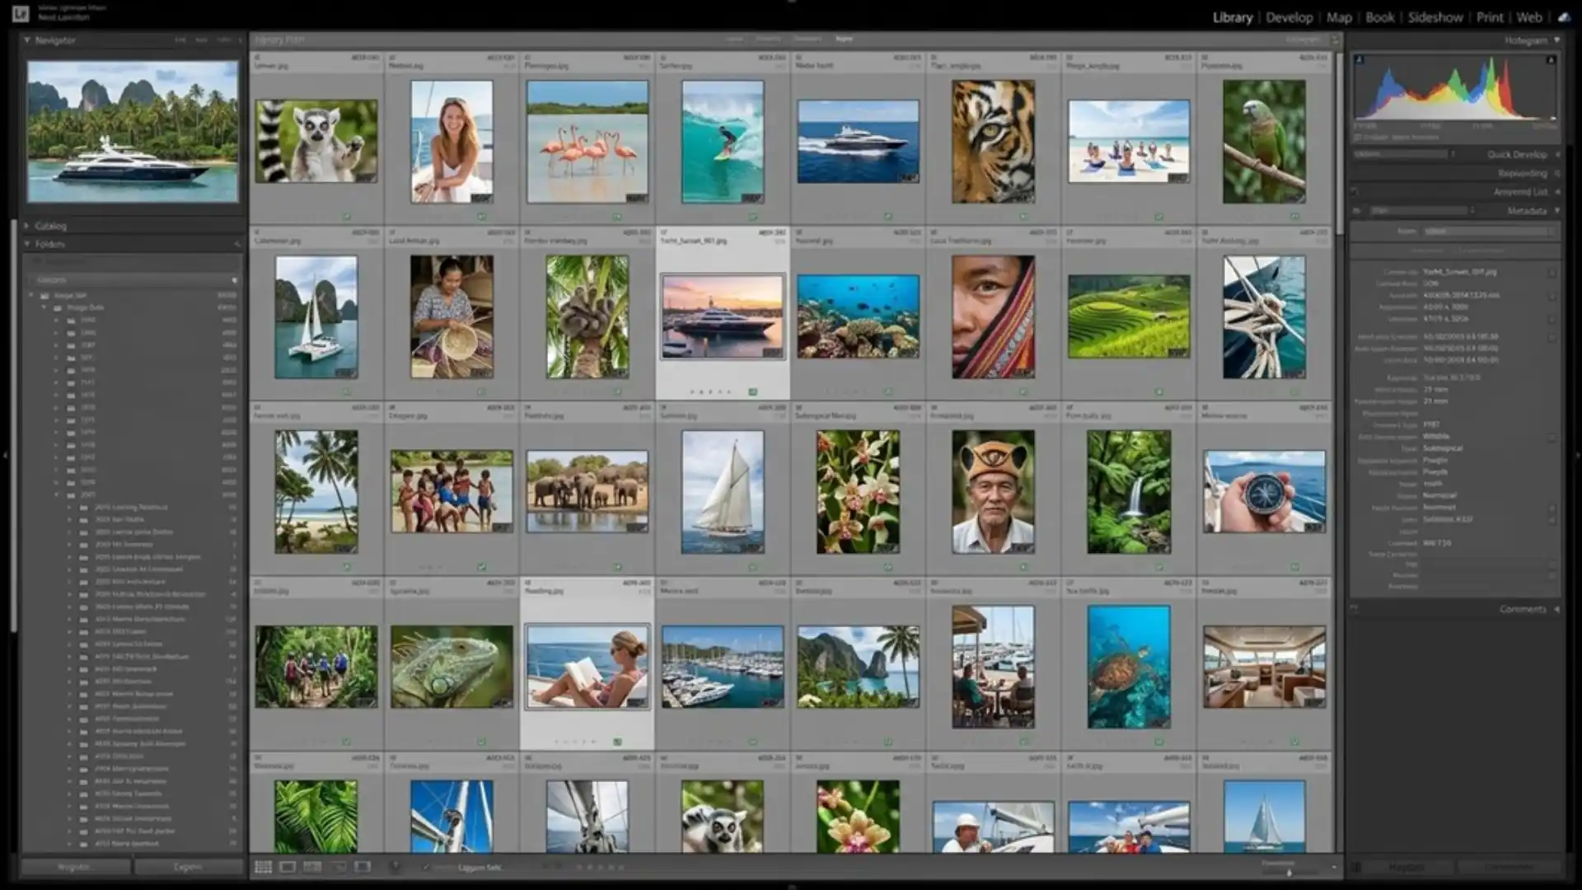The image size is (1582, 890).
Task: Pick up the Painter spray tool
Action: tap(395, 867)
